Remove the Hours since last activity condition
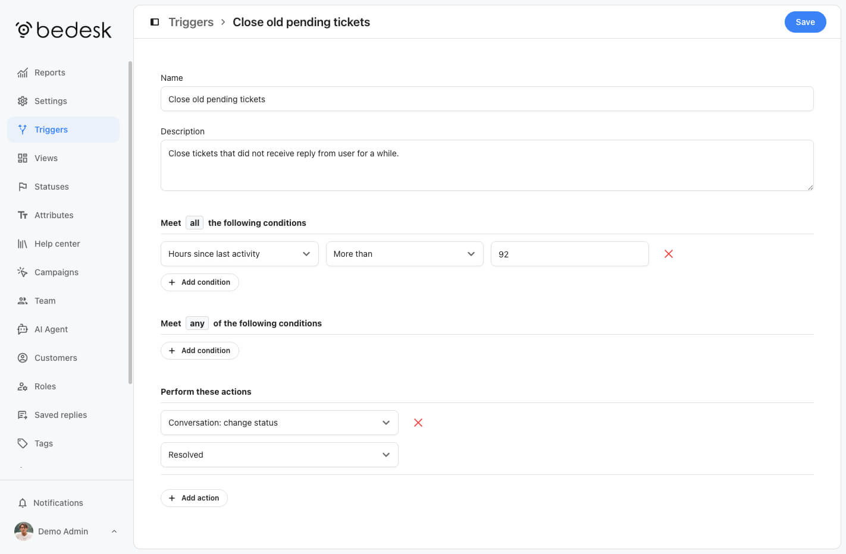 (669, 254)
